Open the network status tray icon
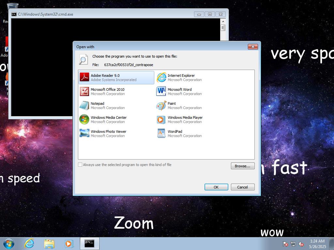Viewport: 334px width, 250px height. point(293,244)
